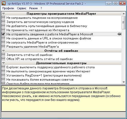Tick Office XP: не отправлять отчёты checkbox
The image size is (127, 119).
point(3,59)
